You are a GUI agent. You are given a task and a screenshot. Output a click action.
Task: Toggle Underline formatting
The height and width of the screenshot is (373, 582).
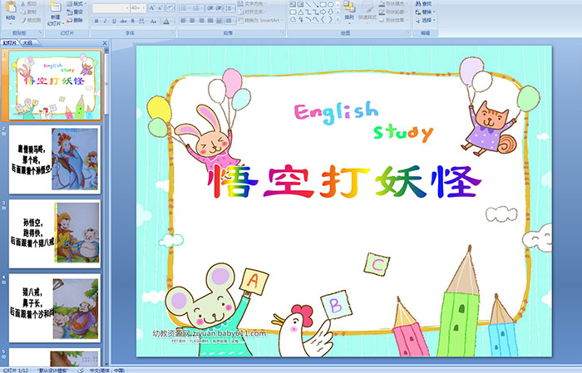pos(114,21)
